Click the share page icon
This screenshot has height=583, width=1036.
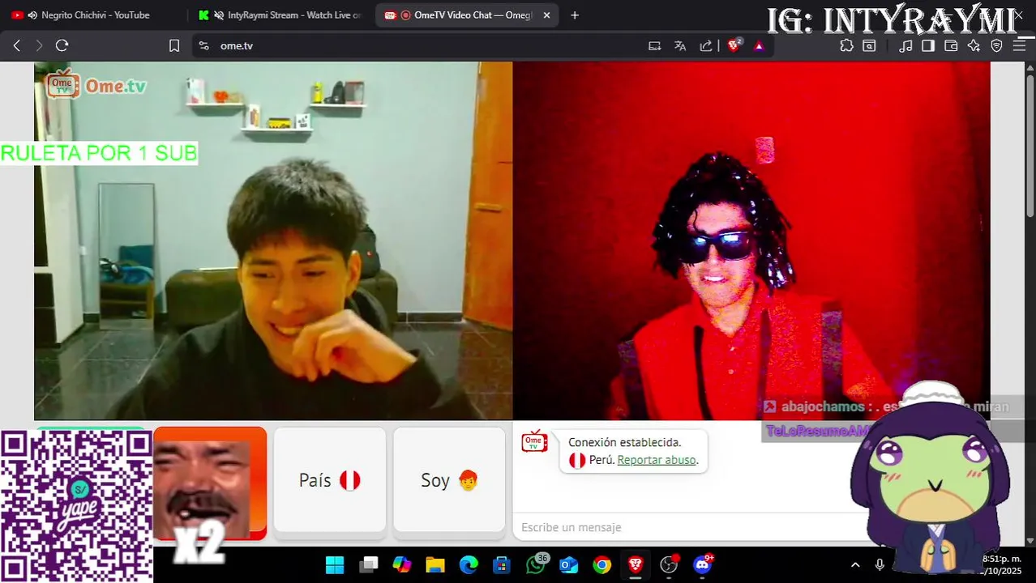(x=706, y=45)
